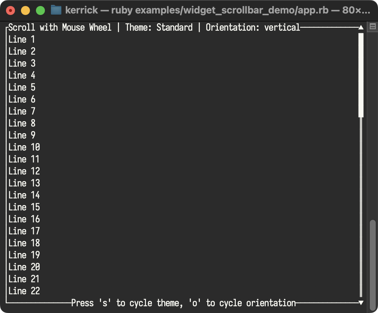This screenshot has height=313, width=378.
Task: Click the text 'Line 20'
Action: (24, 267)
